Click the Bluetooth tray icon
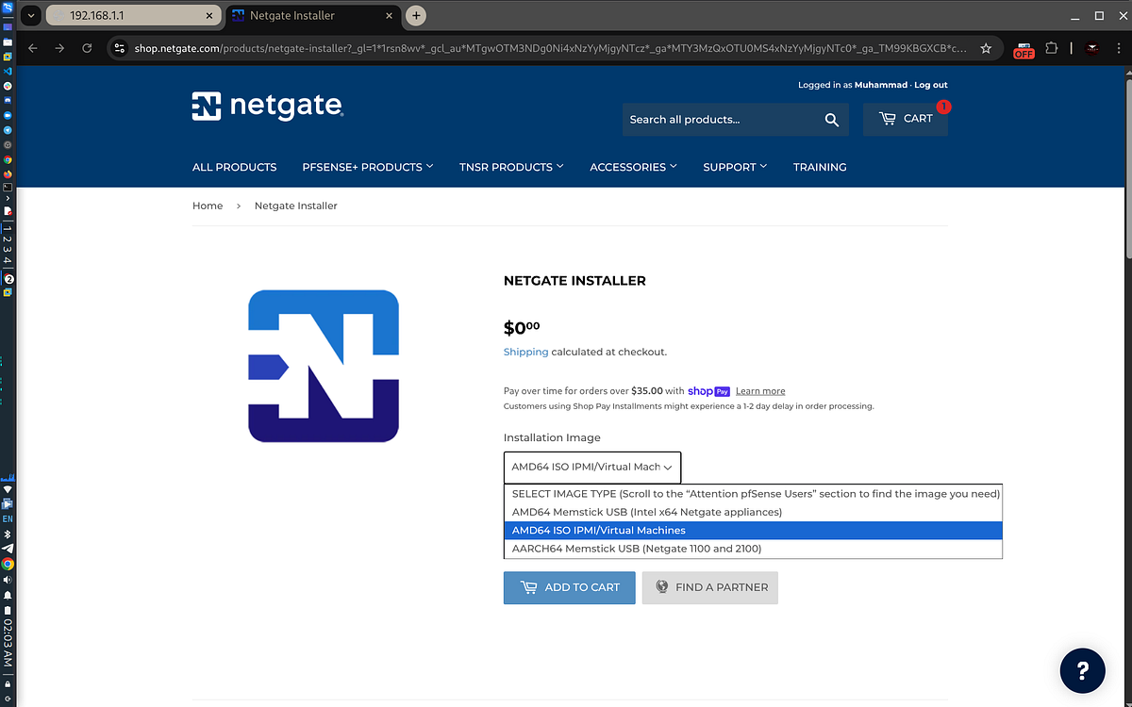The height and width of the screenshot is (707, 1132). coord(8,534)
